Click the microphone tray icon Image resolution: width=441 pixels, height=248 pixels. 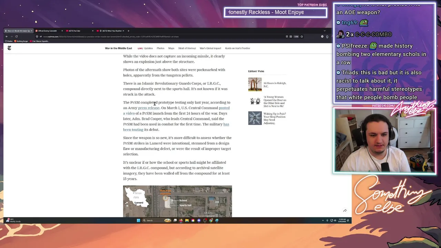327,220
